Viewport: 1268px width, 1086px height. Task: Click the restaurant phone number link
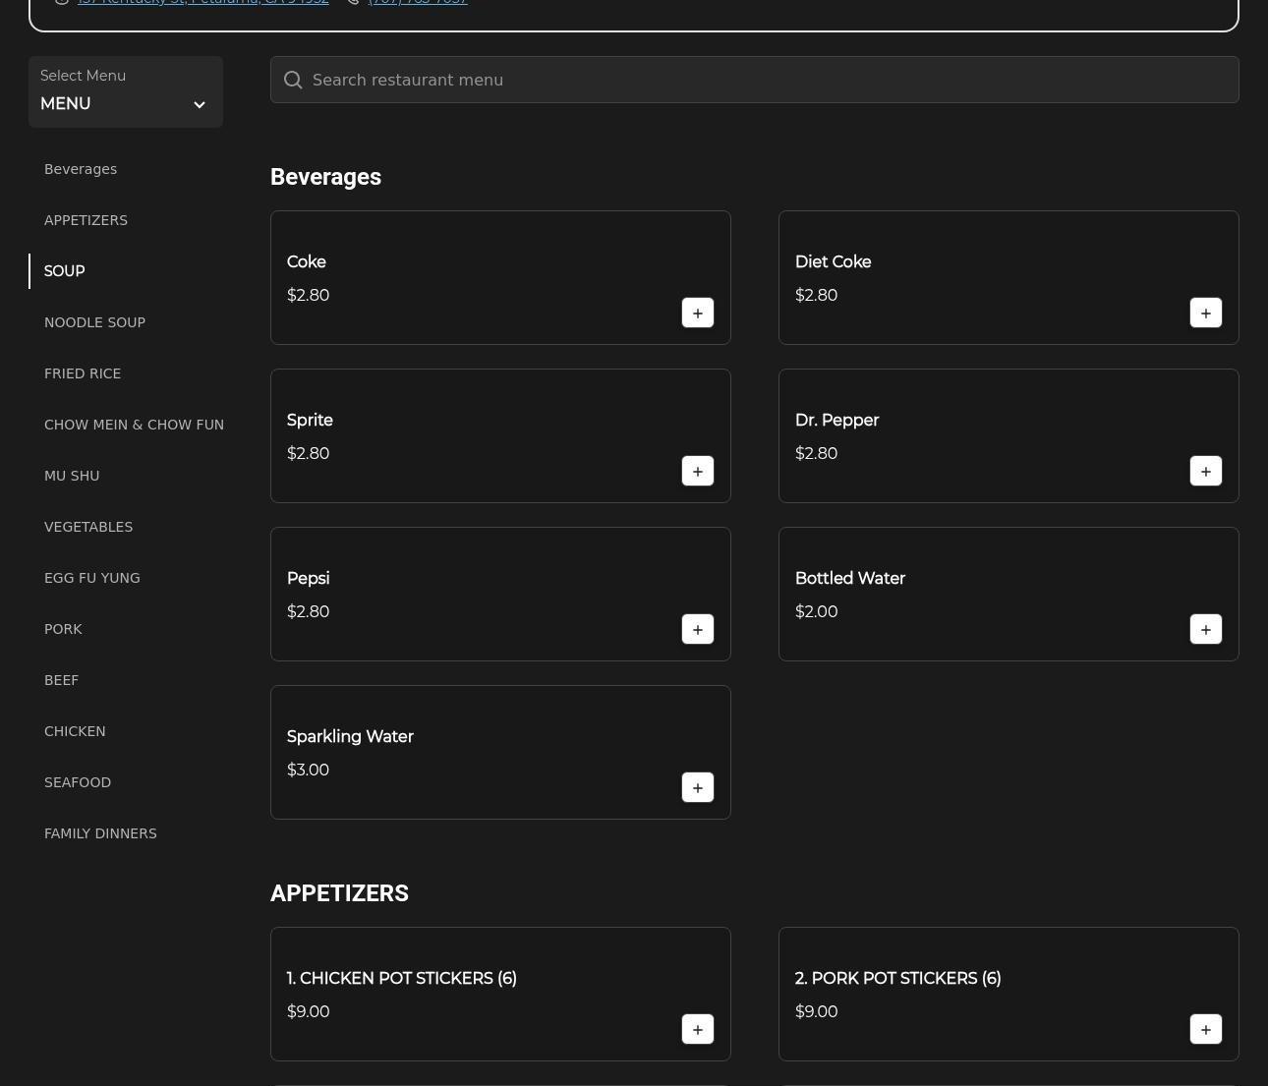pos(418,3)
